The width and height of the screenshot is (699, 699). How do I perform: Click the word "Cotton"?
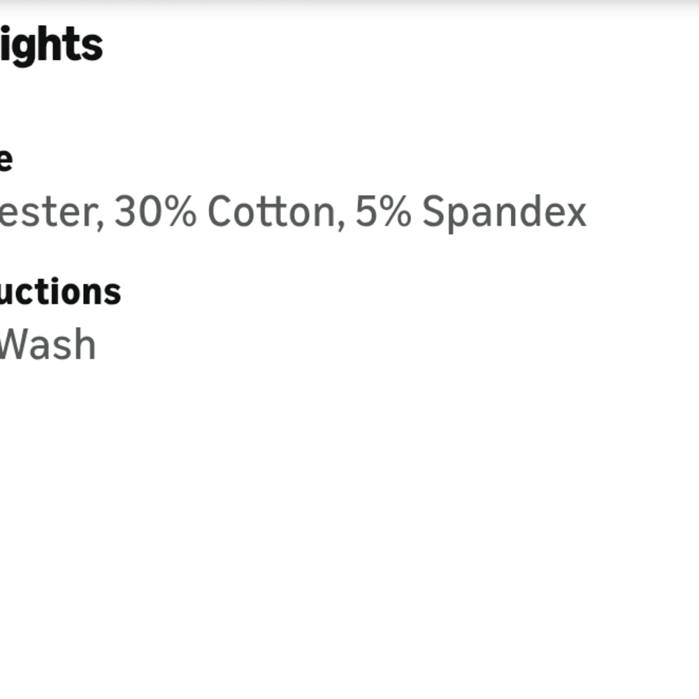[271, 212]
